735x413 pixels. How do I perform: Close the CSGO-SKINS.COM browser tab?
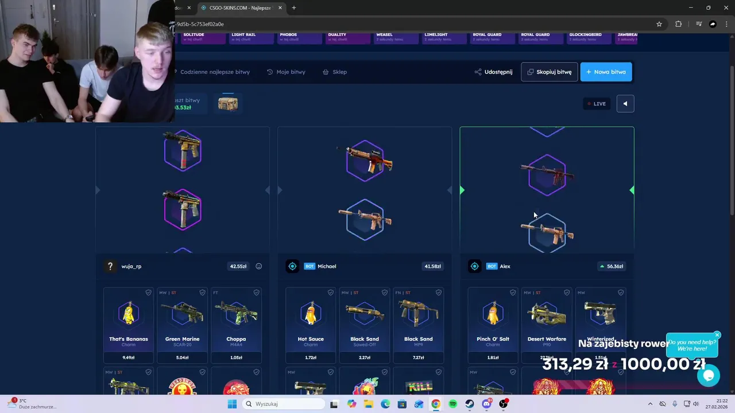click(280, 8)
